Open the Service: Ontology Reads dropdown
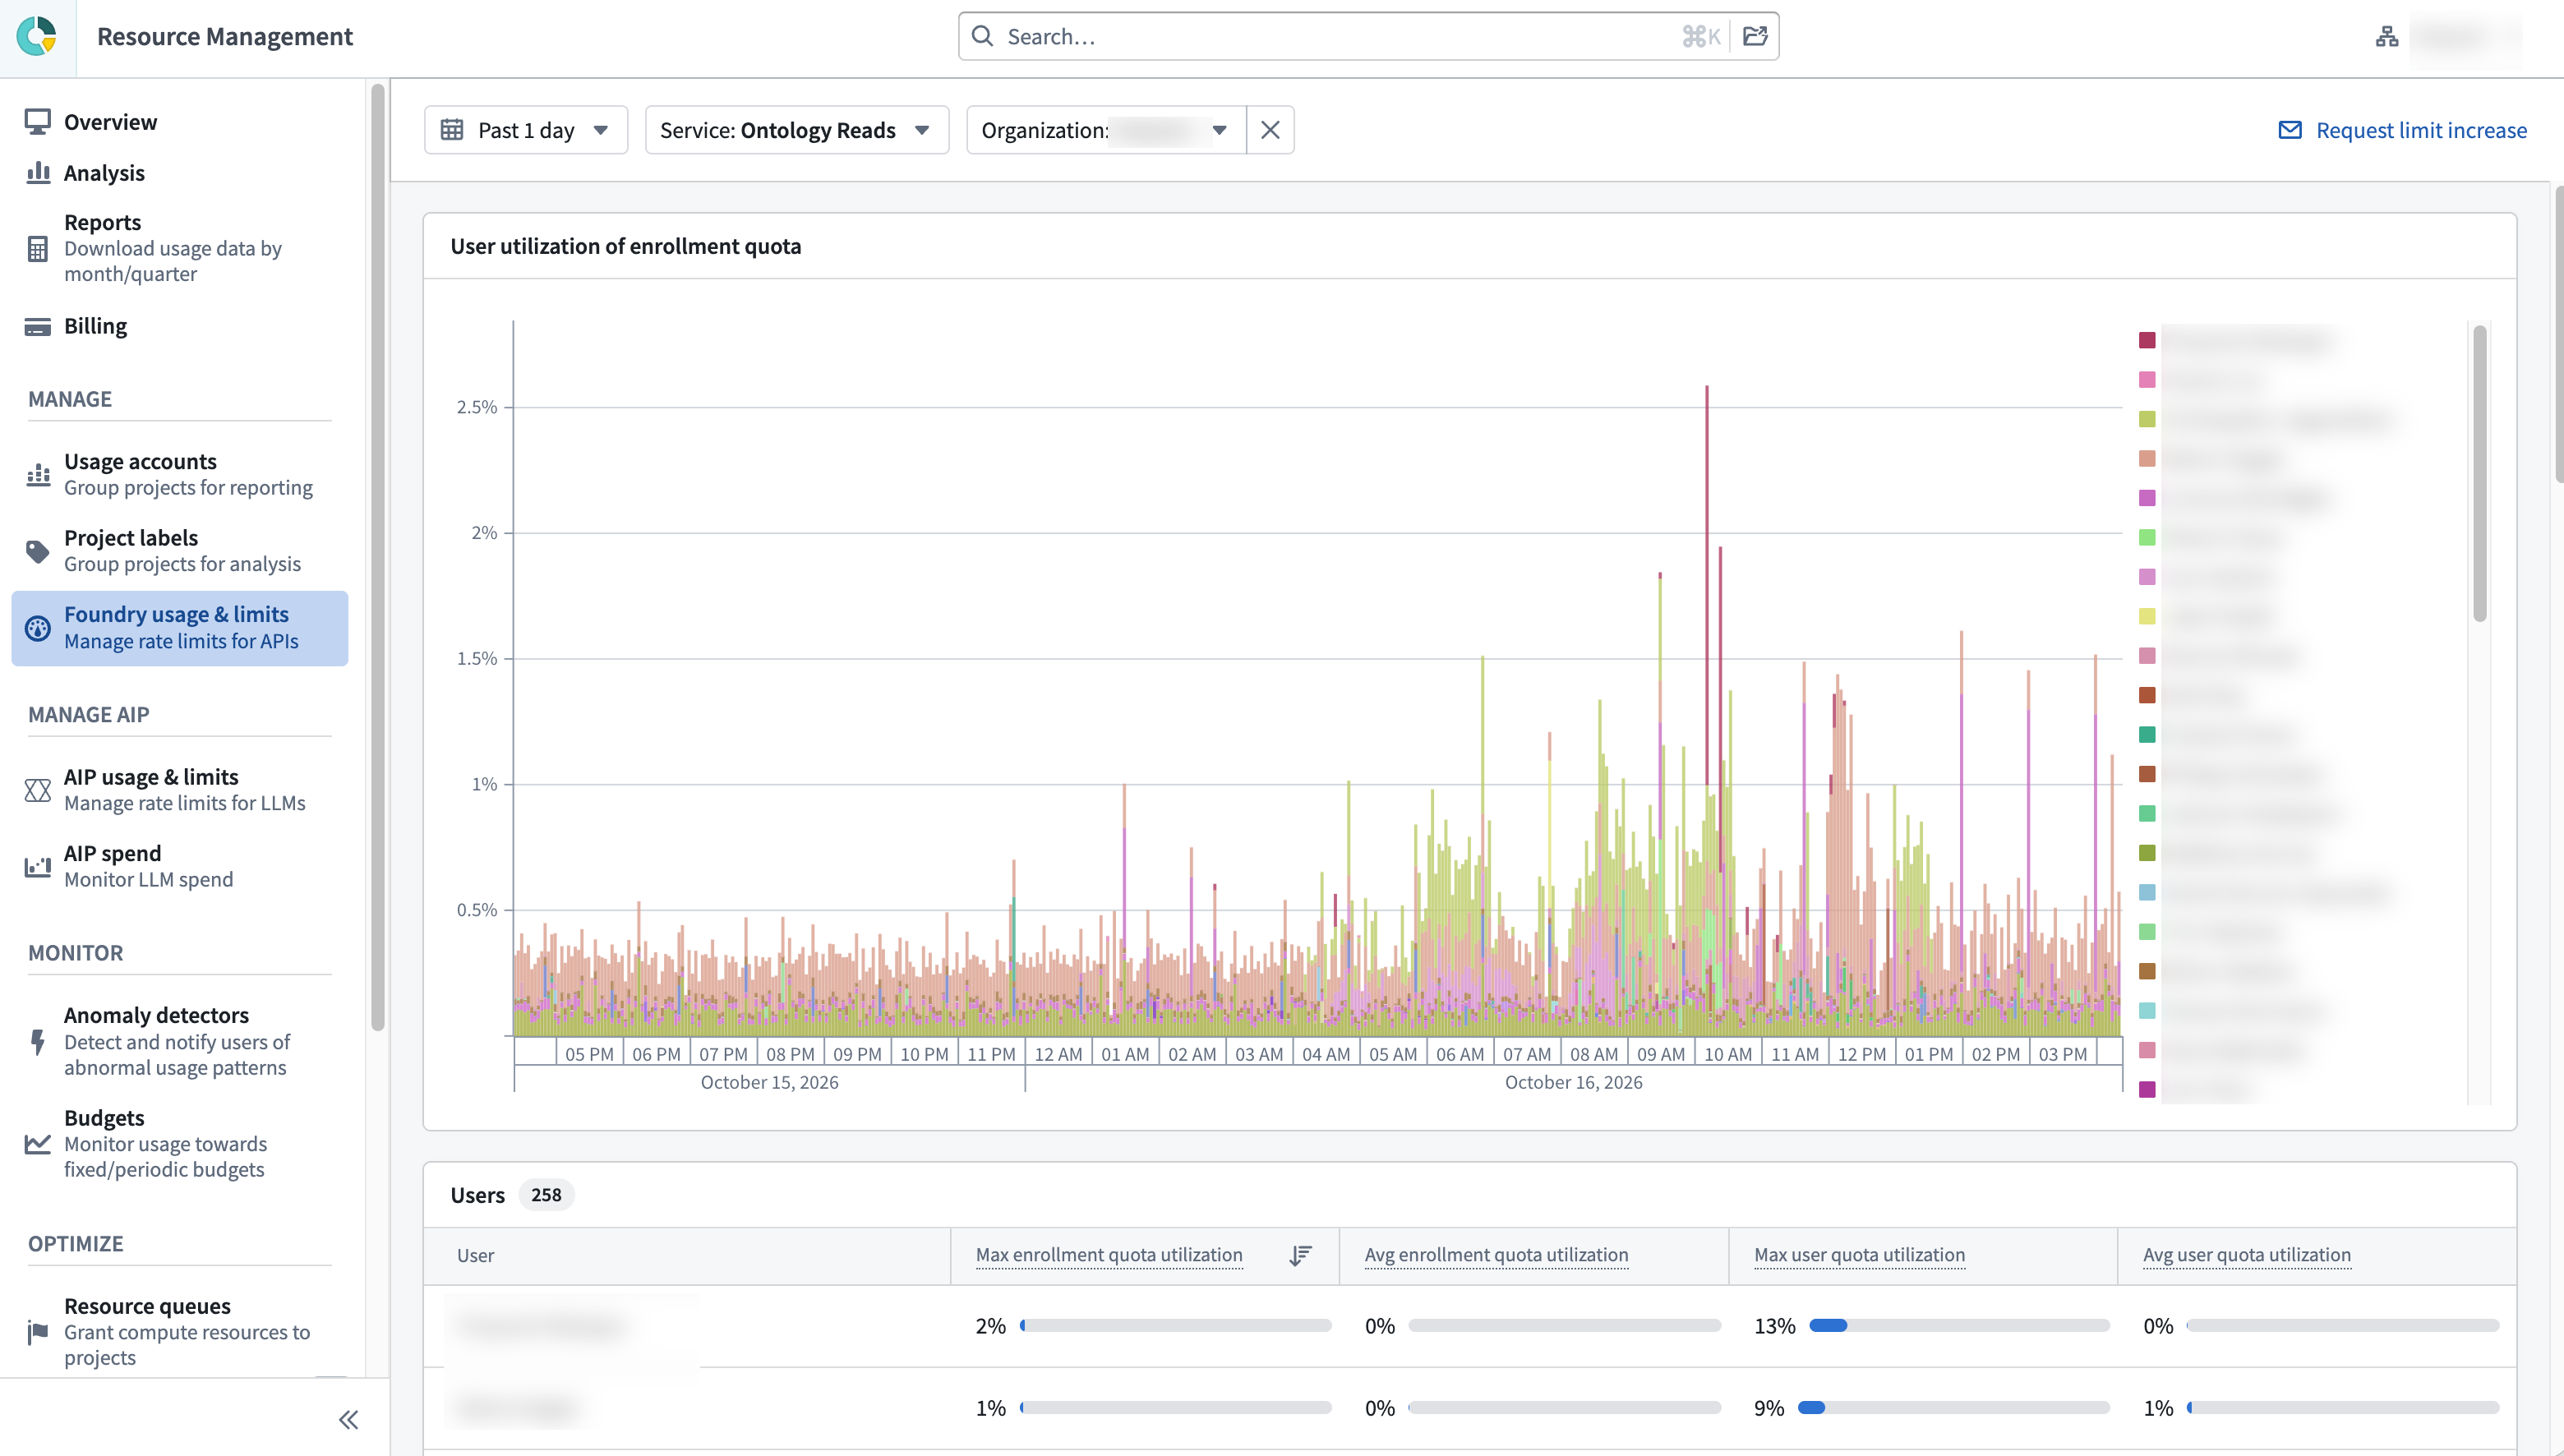This screenshot has height=1456, width=2564. click(x=797, y=130)
